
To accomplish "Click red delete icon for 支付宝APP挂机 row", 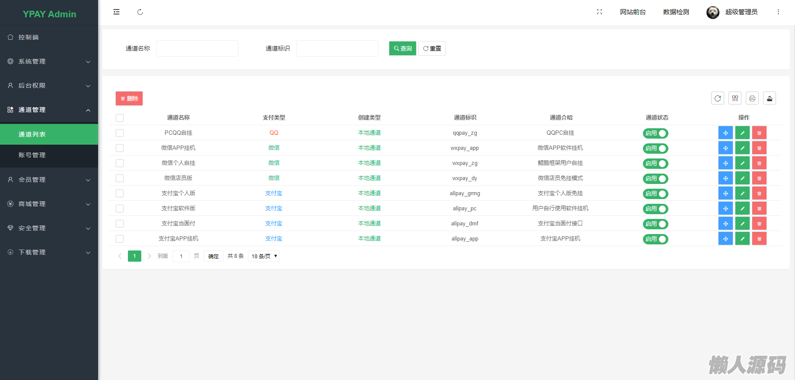I will [x=759, y=239].
